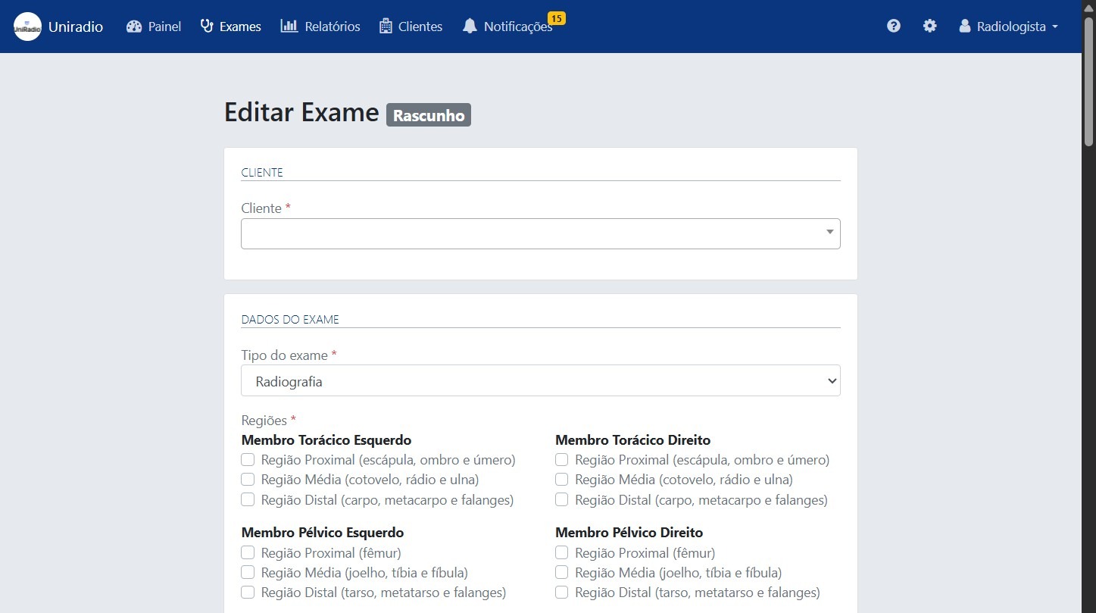
Task: Click the Uniradio logo icon
Action: pos(27,26)
